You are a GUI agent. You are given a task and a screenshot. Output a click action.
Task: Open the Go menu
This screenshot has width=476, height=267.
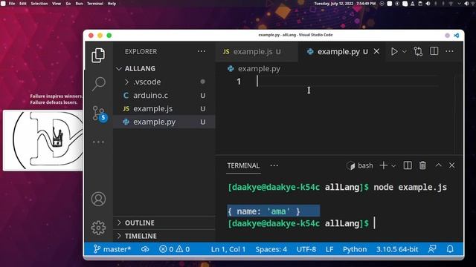point(68,4)
